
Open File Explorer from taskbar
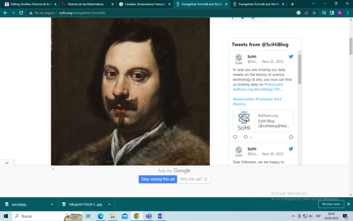(113, 216)
